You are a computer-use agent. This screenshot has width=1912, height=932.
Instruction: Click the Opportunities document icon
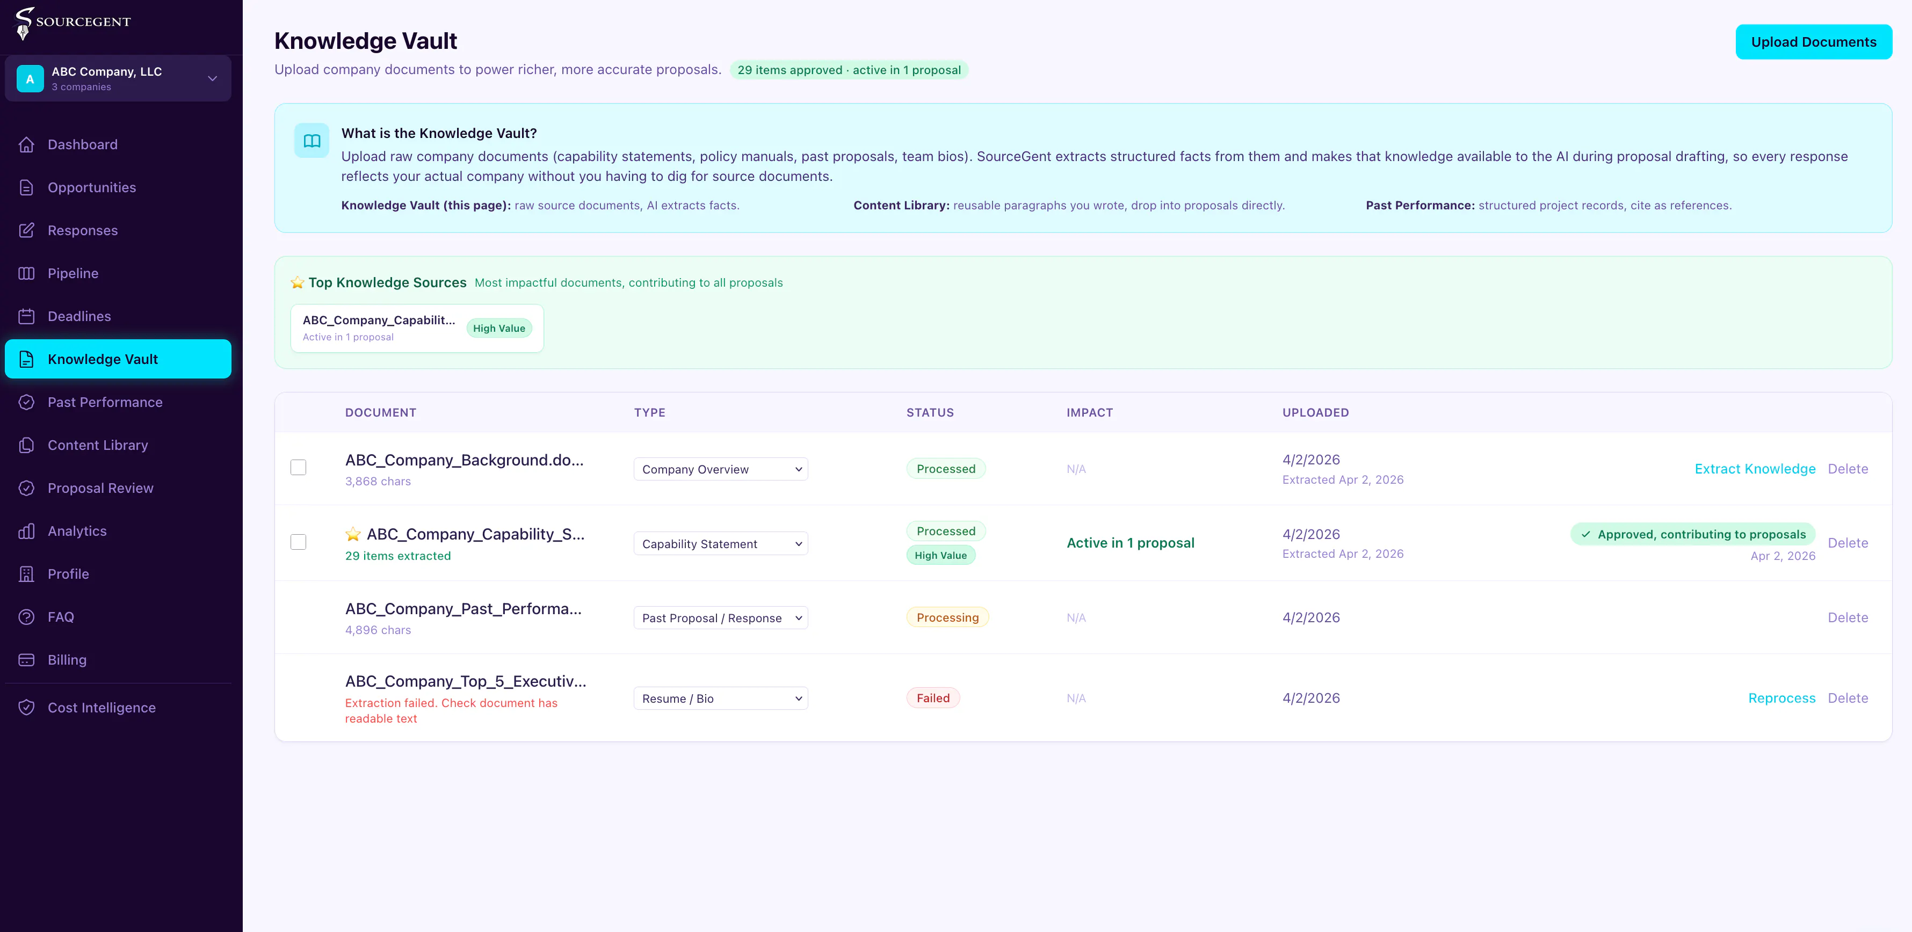coord(27,188)
